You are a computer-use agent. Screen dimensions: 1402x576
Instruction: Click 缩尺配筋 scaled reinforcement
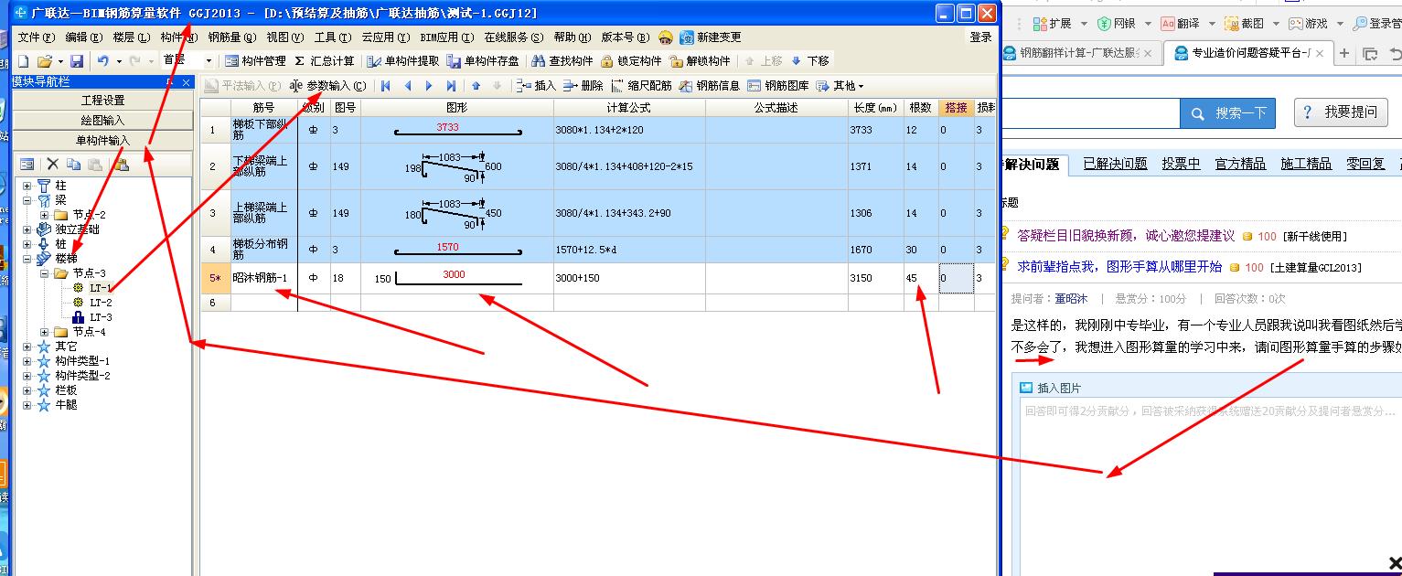pos(640,86)
